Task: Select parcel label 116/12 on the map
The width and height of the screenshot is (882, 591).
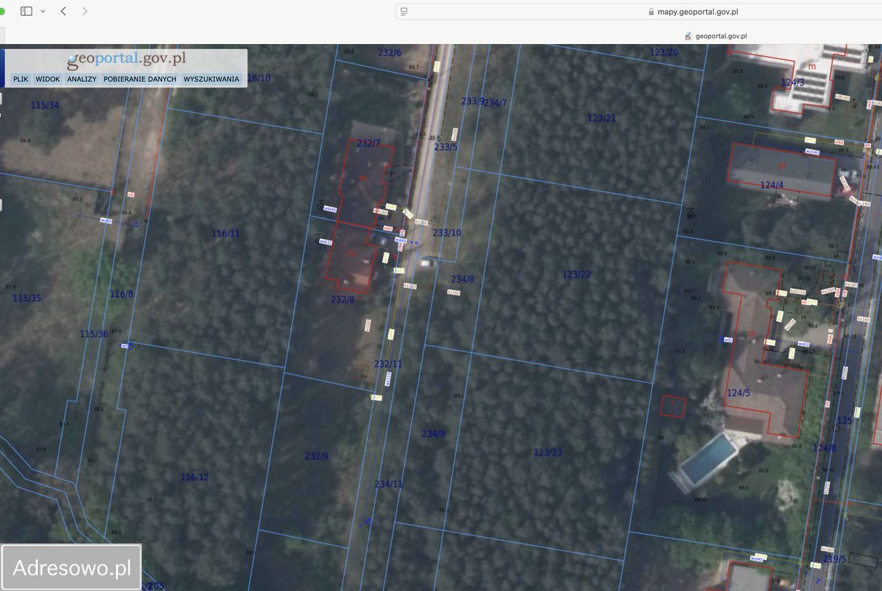Action: click(x=194, y=477)
